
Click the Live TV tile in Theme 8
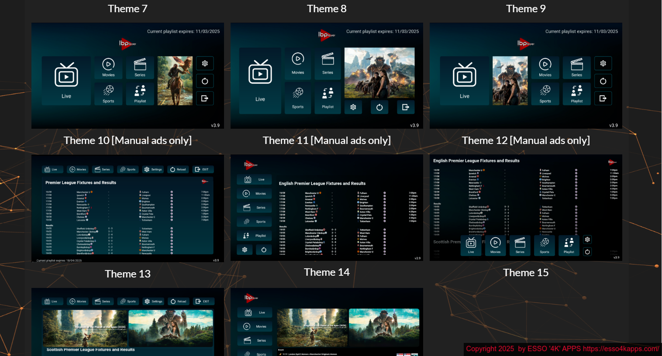pos(260,81)
